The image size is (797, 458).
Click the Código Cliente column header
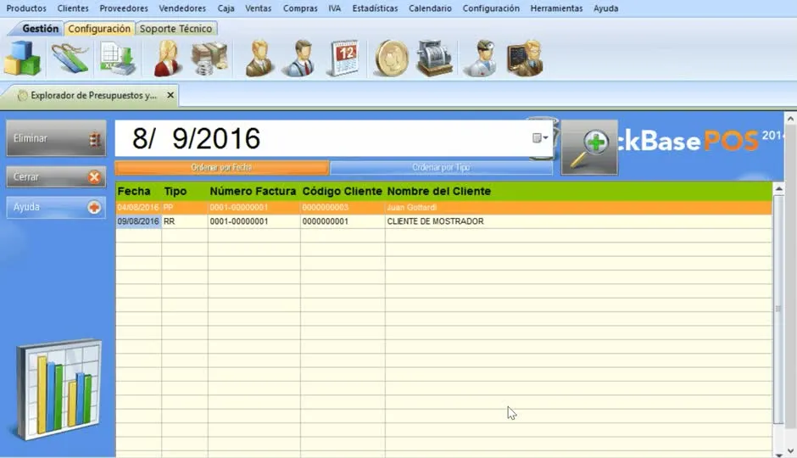(x=342, y=191)
